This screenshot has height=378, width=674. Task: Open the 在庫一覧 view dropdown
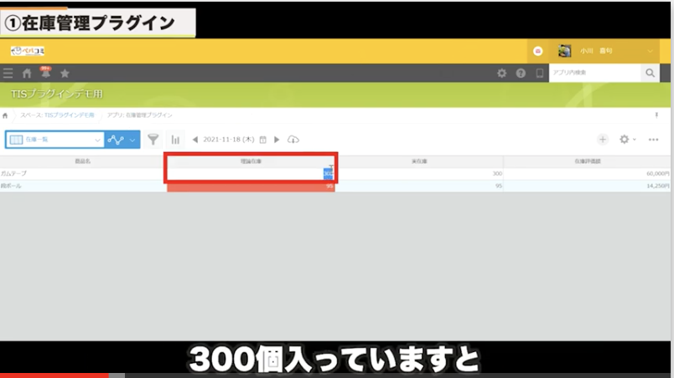click(54, 140)
